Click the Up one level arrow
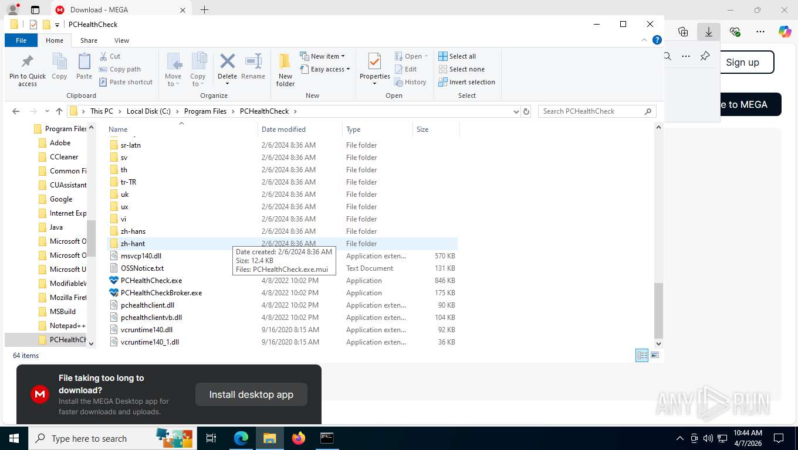This screenshot has height=450, width=798. click(59, 111)
